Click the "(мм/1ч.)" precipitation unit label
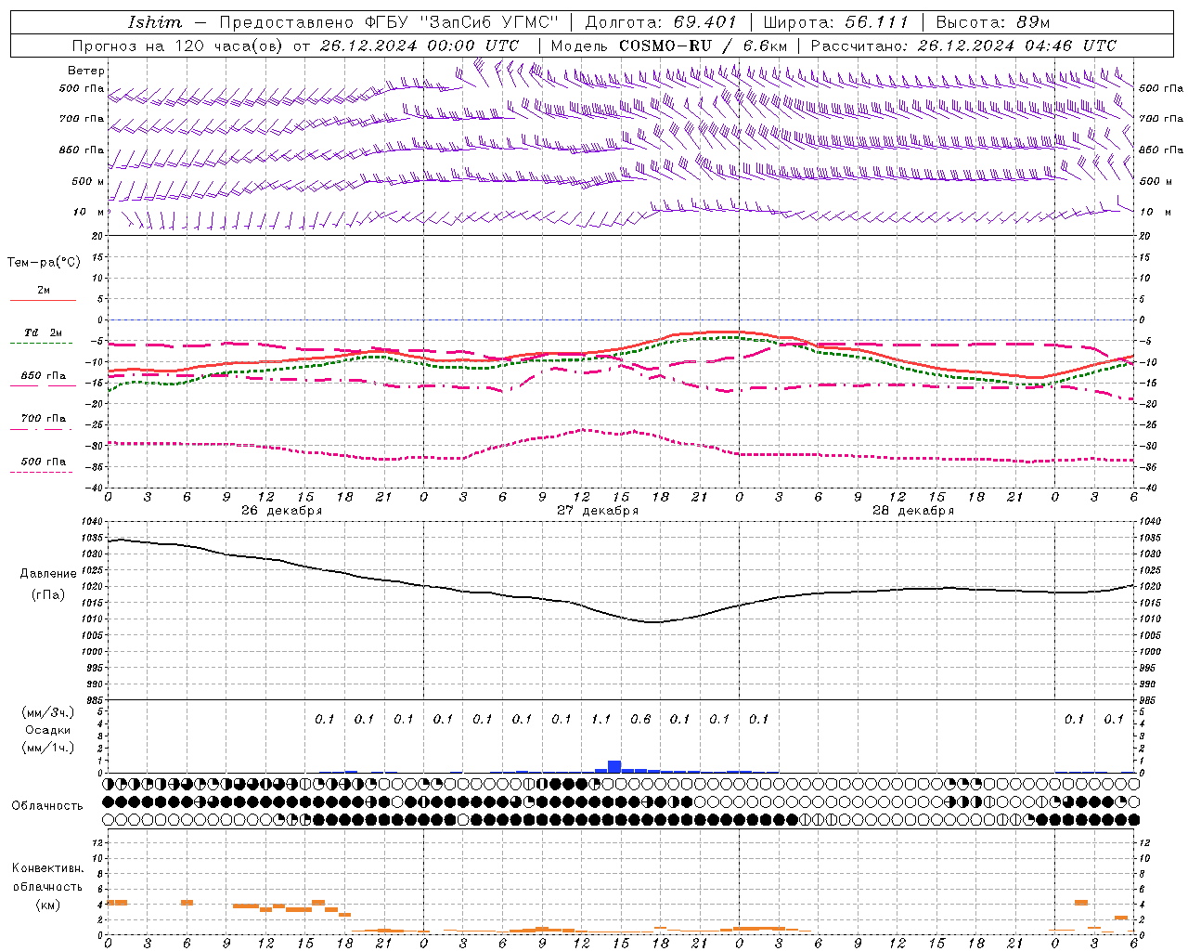This screenshot has width=1188, height=951. (x=48, y=748)
